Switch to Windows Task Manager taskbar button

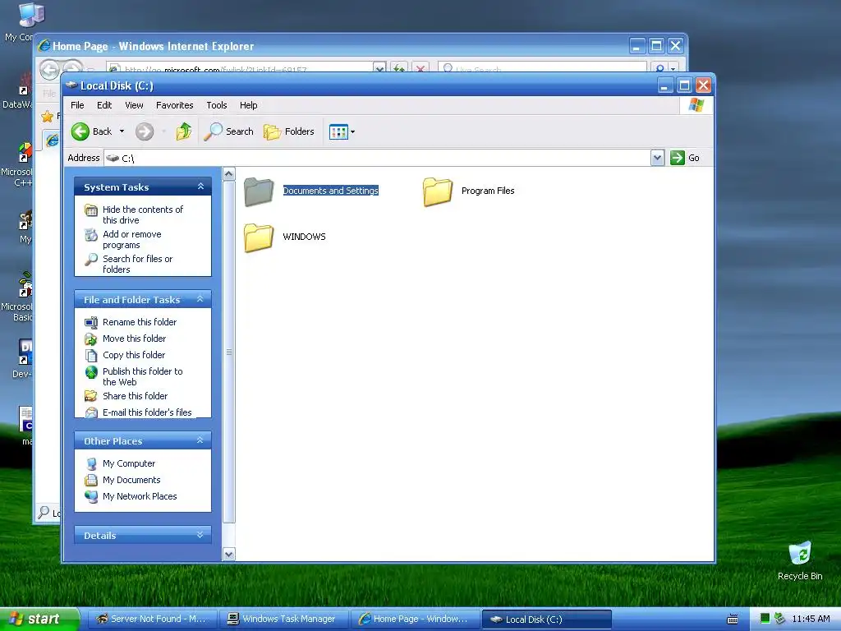(x=284, y=619)
